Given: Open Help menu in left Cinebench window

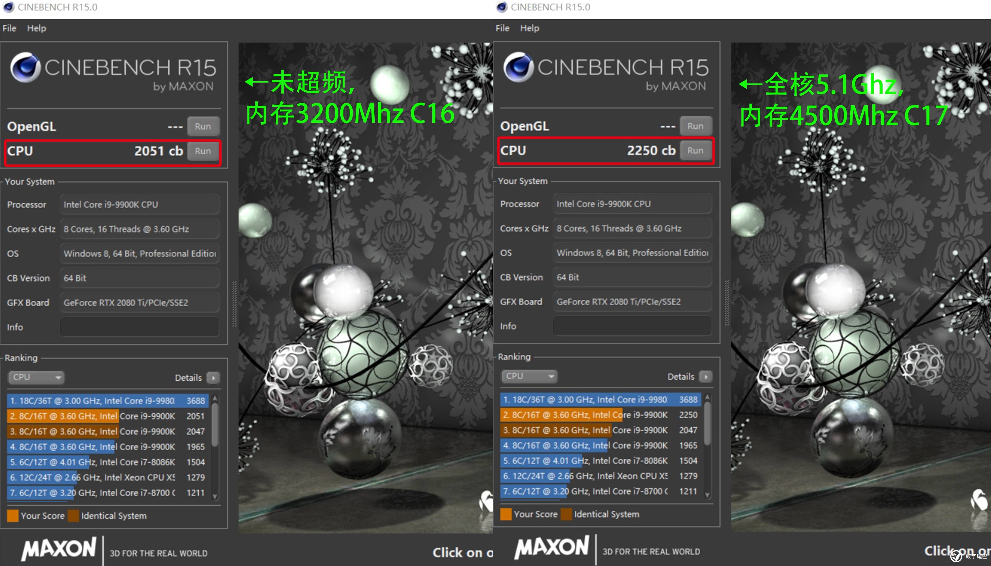Looking at the screenshot, I should pos(37,28).
